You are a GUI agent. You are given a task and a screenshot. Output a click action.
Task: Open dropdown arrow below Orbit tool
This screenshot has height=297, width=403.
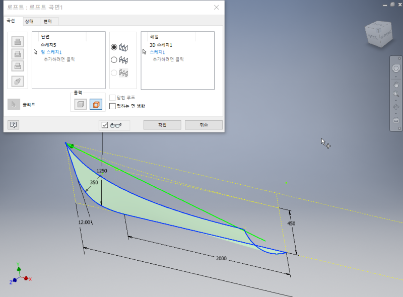396,113
